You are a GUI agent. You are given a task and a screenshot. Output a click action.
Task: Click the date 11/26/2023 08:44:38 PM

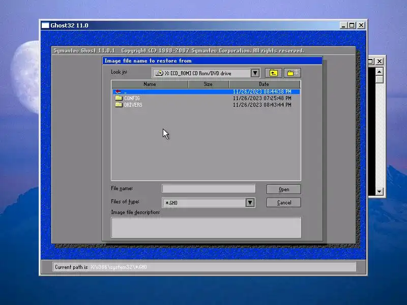click(x=262, y=91)
